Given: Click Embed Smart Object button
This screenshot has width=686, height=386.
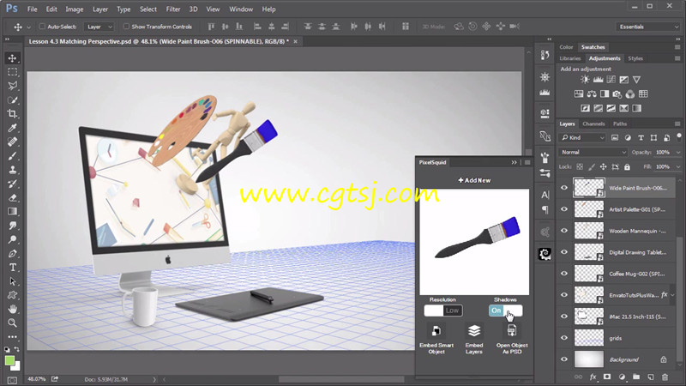Looking at the screenshot, I should tap(436, 339).
